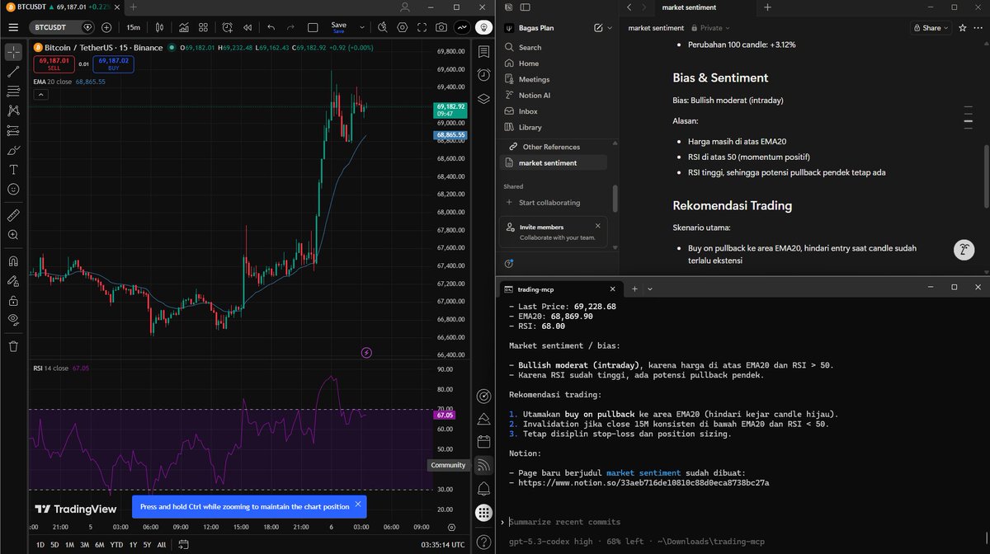Open terminal new tab dropdown arrow
This screenshot has height=554, width=990.
pyautogui.click(x=650, y=289)
